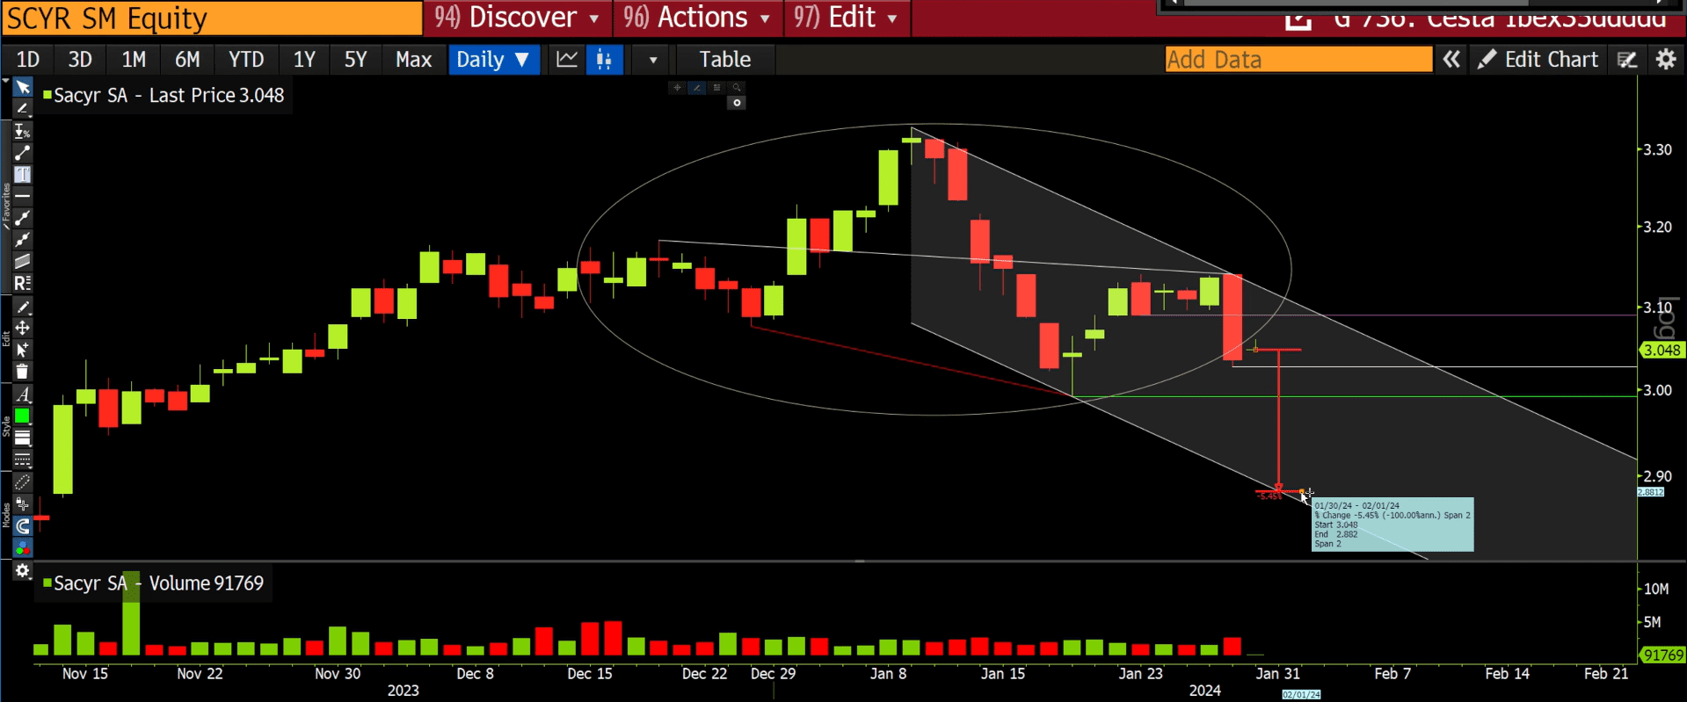Switch chart to line chart type
The width and height of the screenshot is (1687, 702).
(567, 59)
